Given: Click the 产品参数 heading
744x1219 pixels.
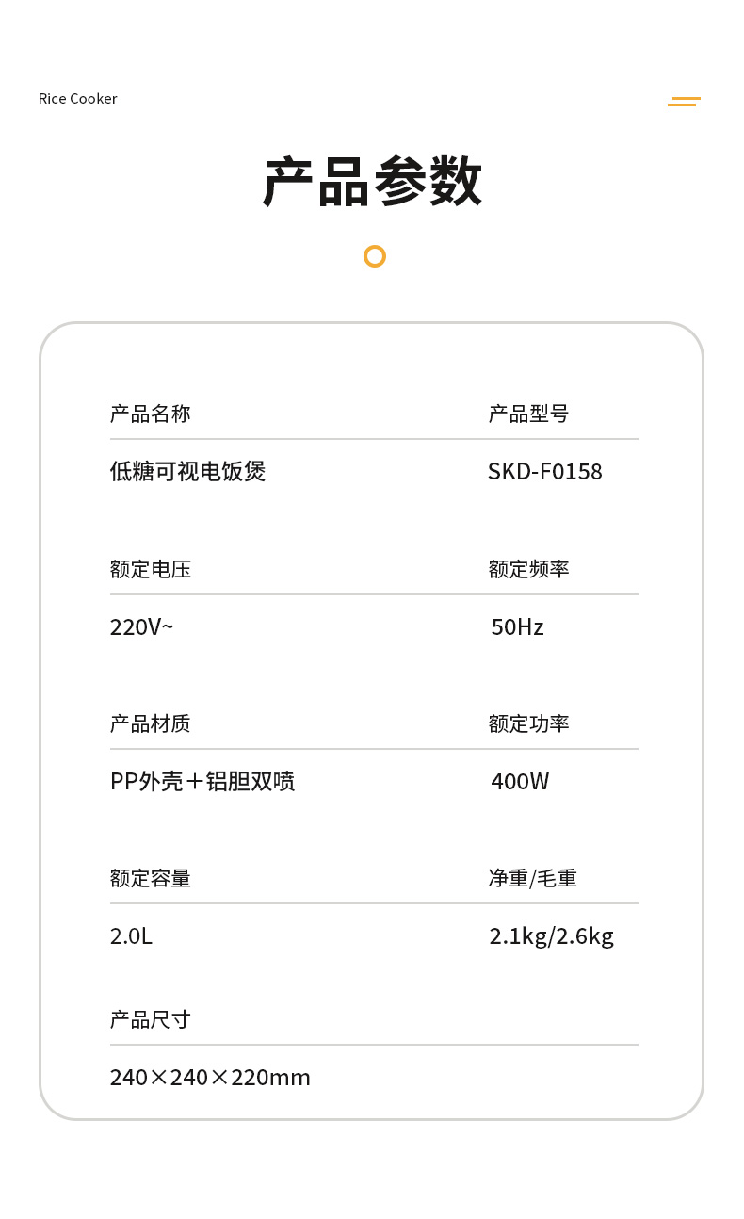Looking at the screenshot, I should click(373, 183).
